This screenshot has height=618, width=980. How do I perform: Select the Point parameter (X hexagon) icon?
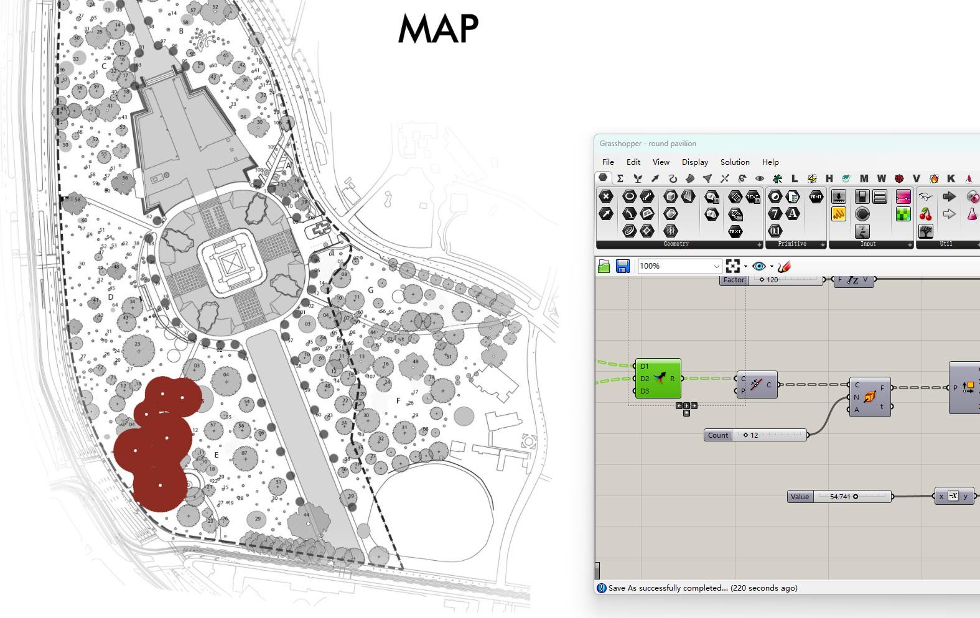[606, 196]
